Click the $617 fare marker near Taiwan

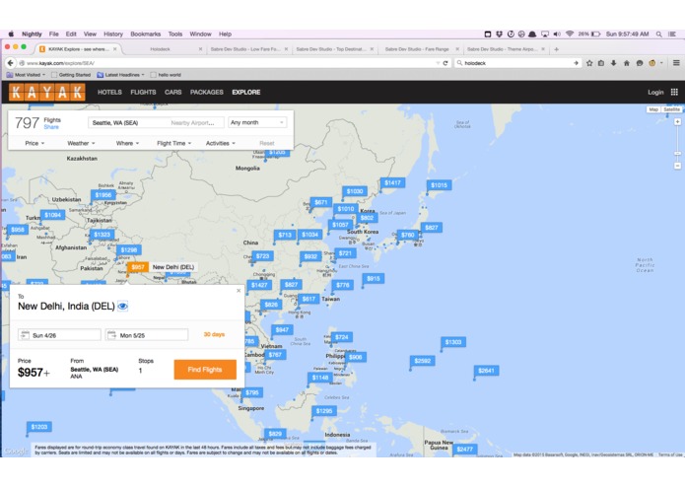(308, 299)
